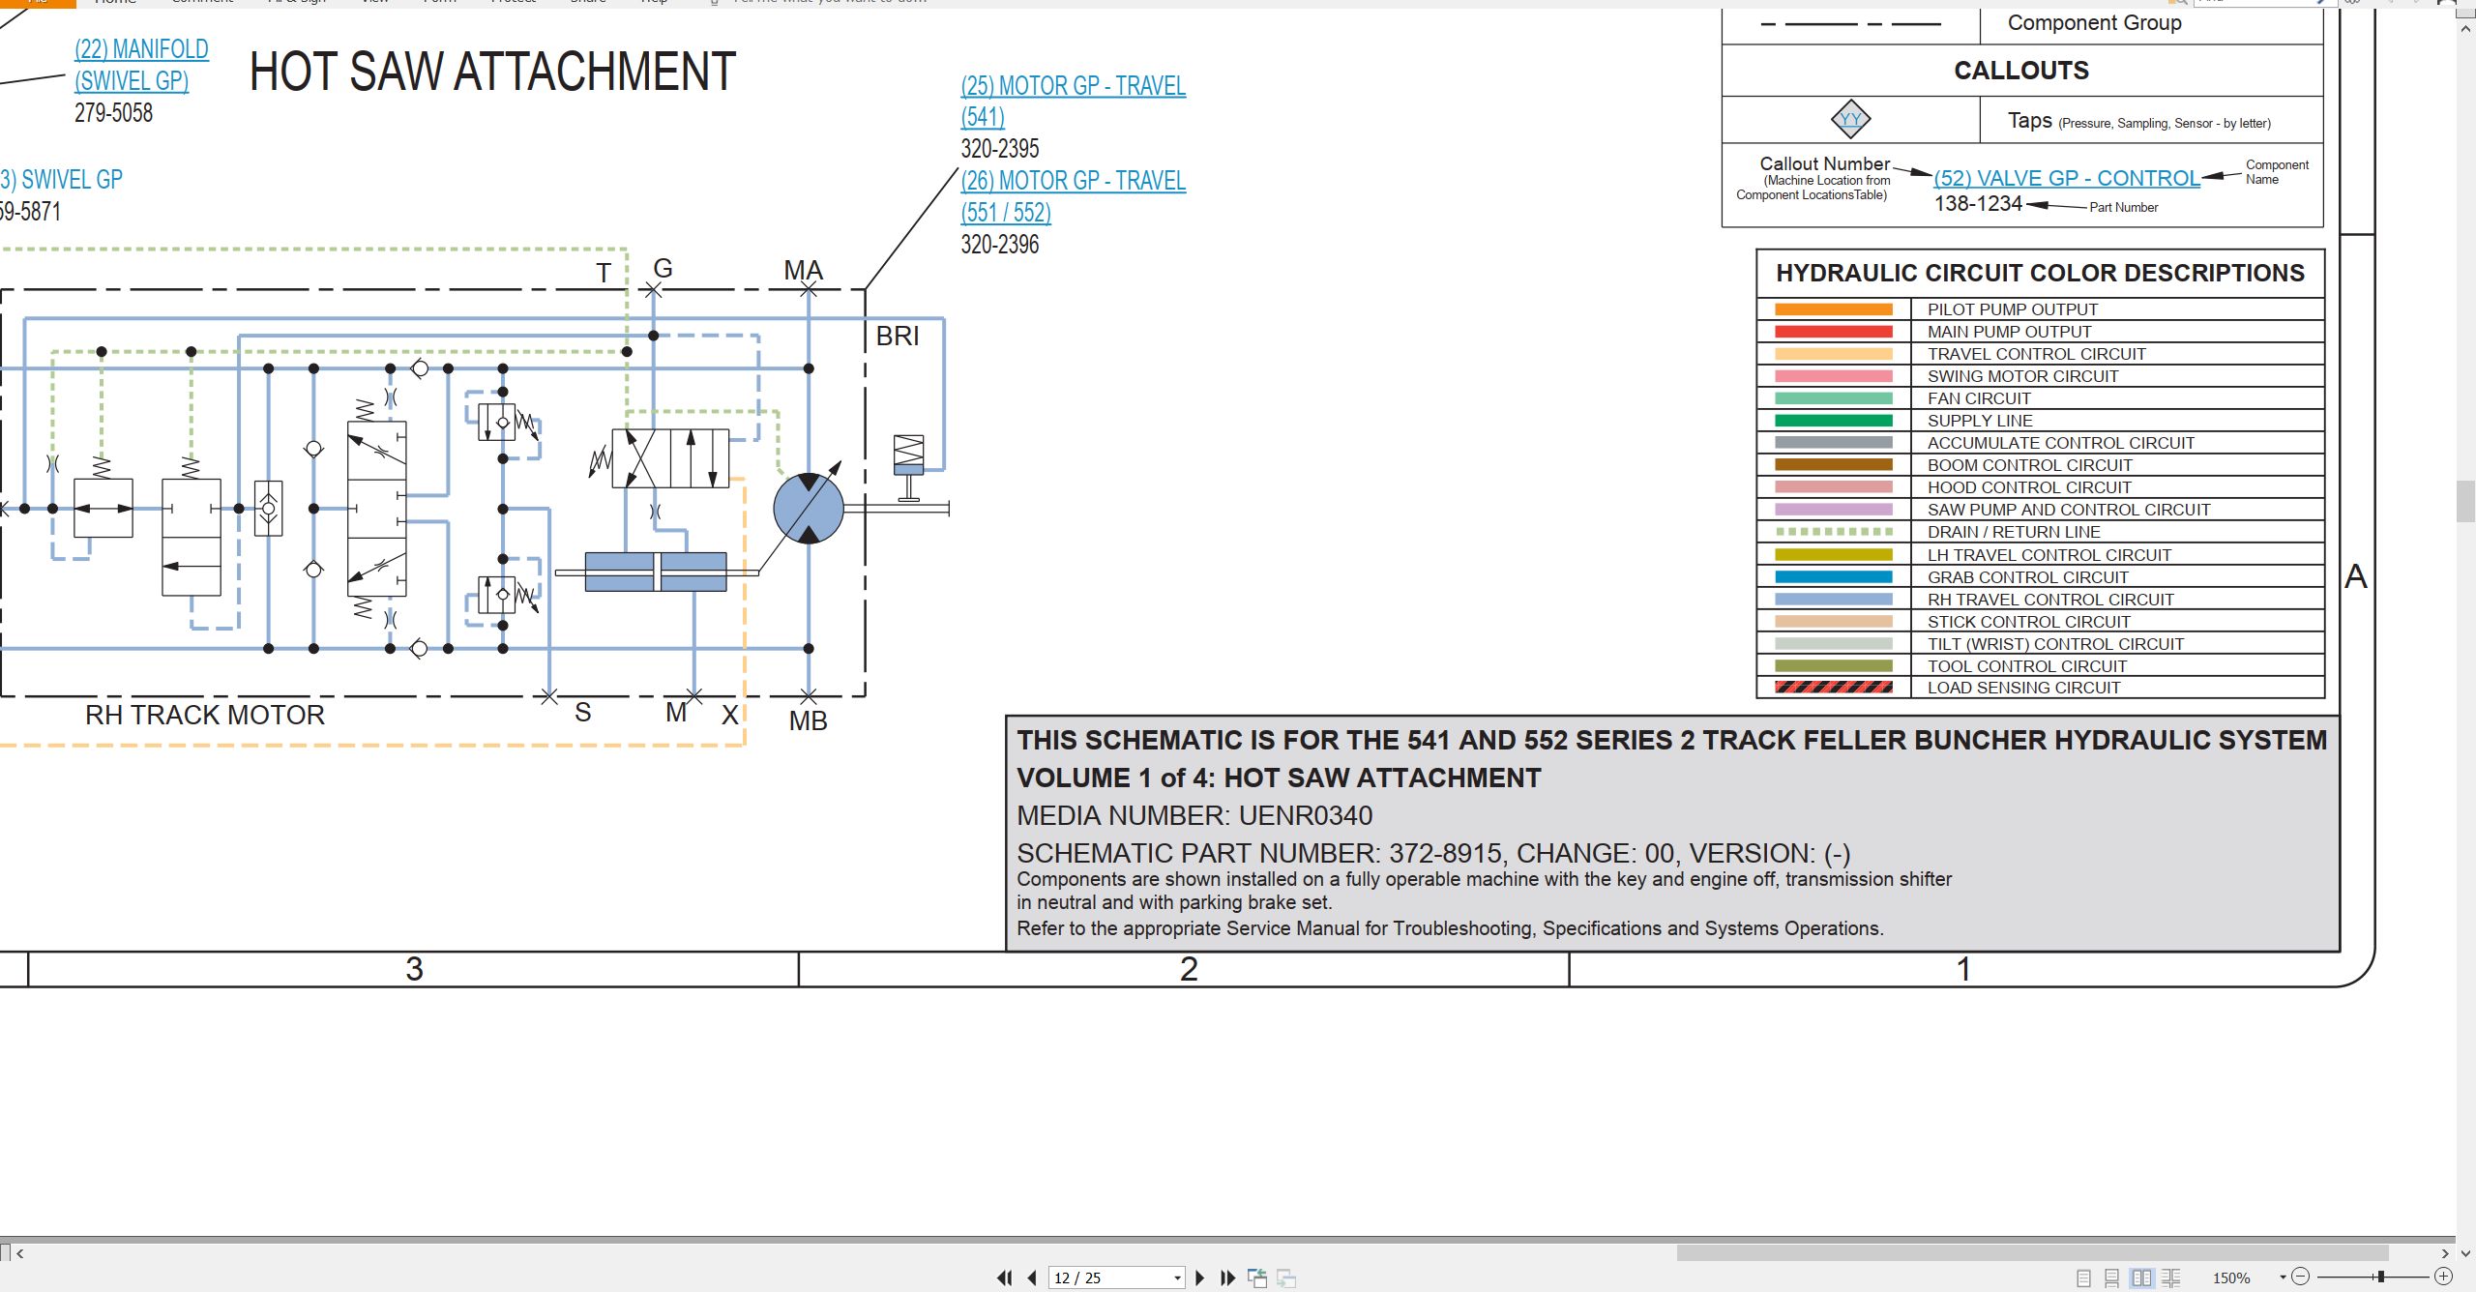
Task: Open the (22) MANIFOLD (SWIVEL GP) link
Action: (141, 65)
